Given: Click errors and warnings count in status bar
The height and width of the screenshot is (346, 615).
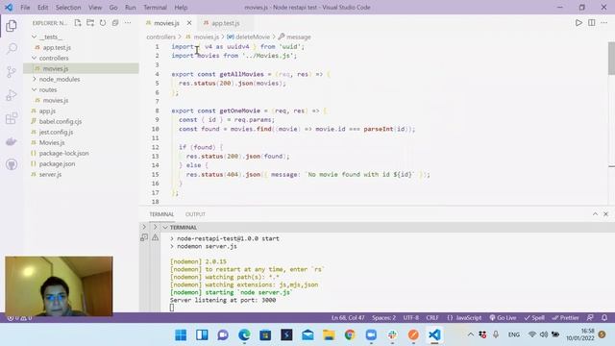Looking at the screenshot, I should point(19,318).
